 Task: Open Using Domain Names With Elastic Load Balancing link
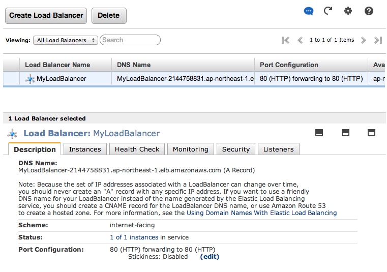coord(261,213)
